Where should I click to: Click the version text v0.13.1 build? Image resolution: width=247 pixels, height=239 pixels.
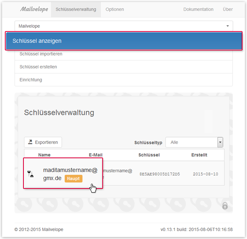pyautogui.click(x=196, y=230)
